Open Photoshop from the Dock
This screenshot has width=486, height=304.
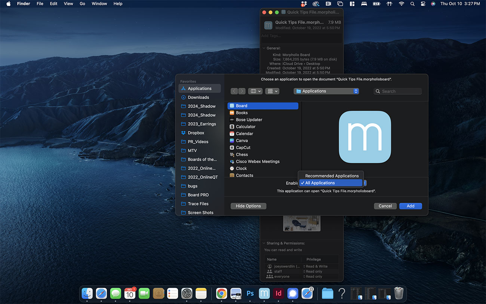(x=250, y=294)
